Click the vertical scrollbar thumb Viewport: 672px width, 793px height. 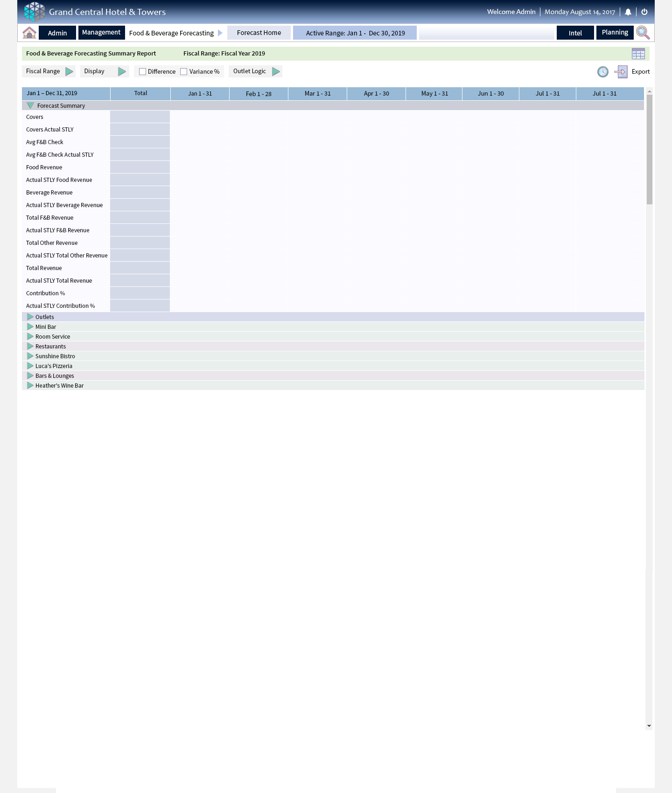[x=649, y=149]
